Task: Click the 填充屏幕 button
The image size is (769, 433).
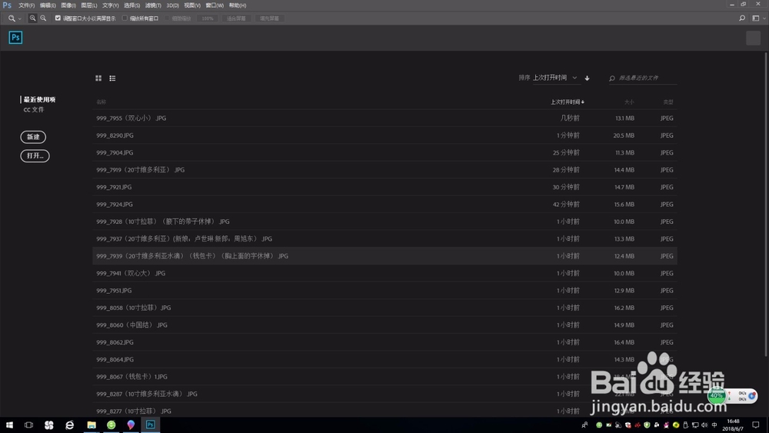Action: tap(269, 18)
